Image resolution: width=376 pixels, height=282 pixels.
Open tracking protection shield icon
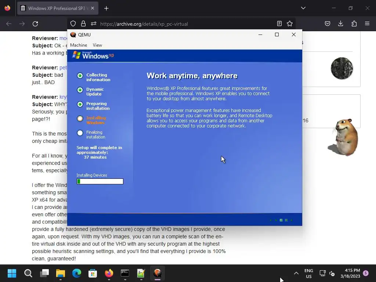[x=73, y=24]
